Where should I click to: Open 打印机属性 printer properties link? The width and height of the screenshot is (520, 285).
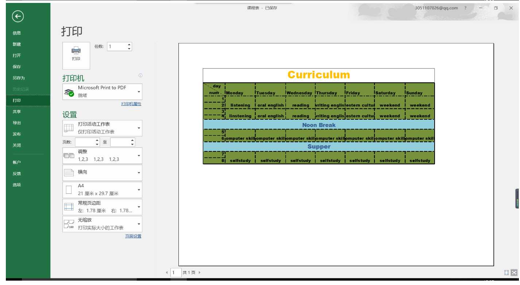[x=131, y=104]
